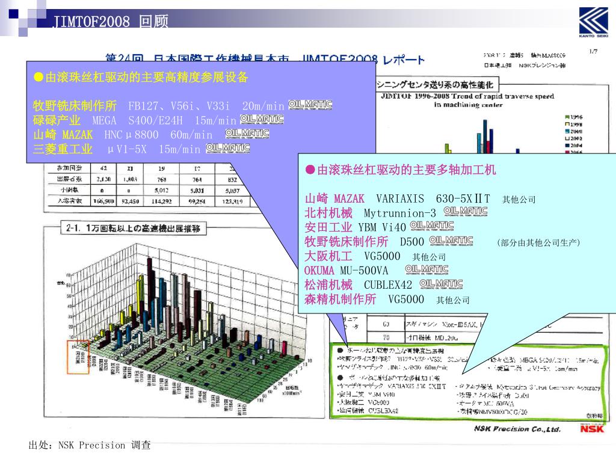Click the green 1996 legend swatch
Image resolution: width=616 pixels, height=462 pixels.
pyautogui.click(x=567, y=117)
